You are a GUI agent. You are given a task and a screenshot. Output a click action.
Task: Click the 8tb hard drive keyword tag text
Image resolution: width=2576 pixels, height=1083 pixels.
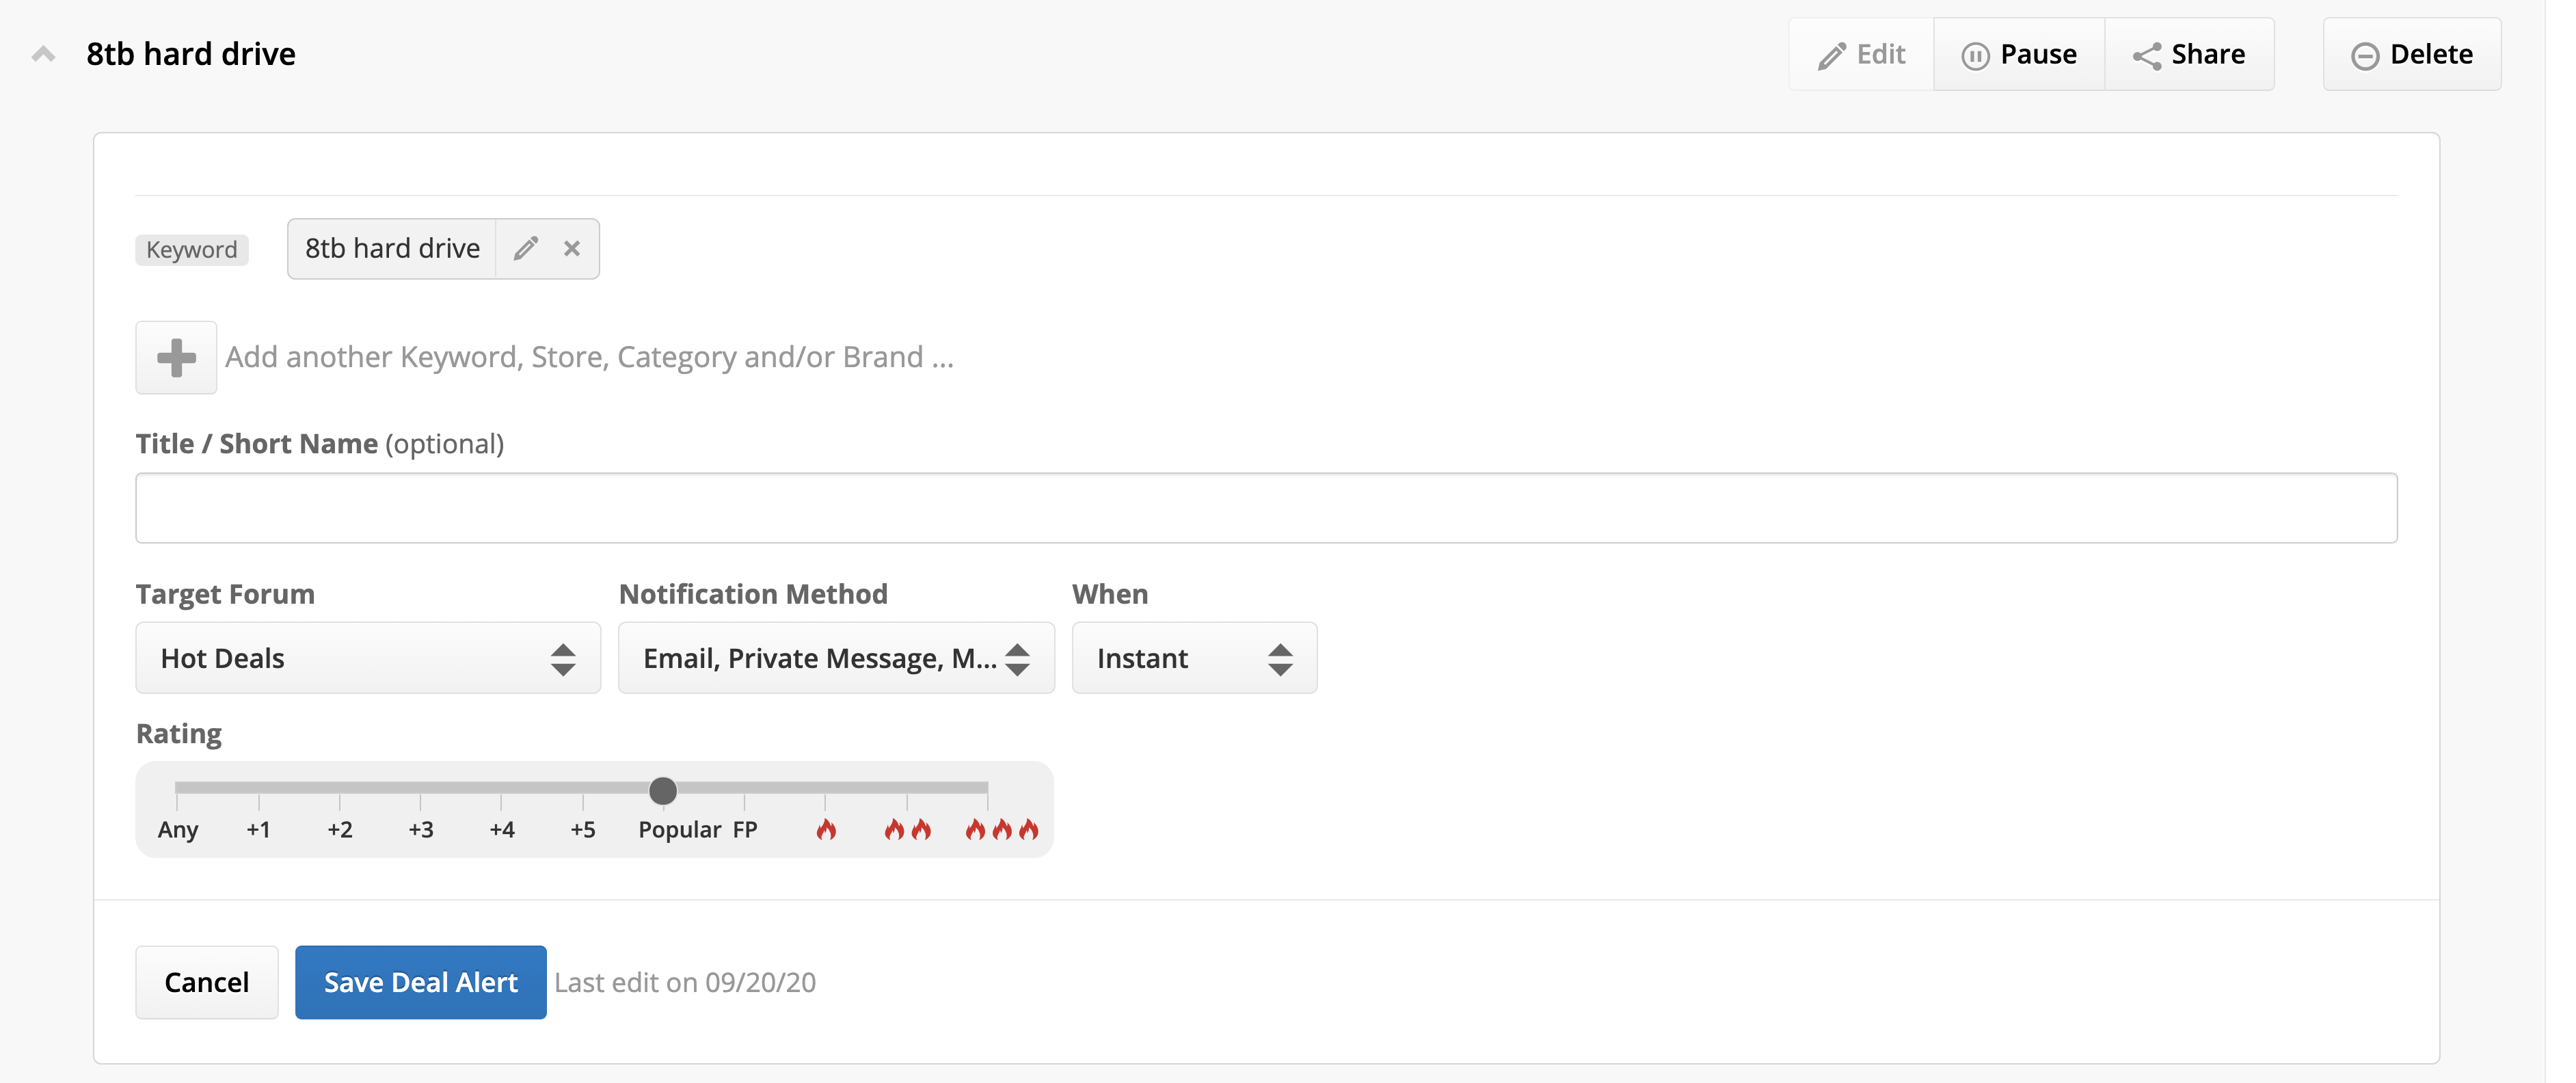(392, 248)
